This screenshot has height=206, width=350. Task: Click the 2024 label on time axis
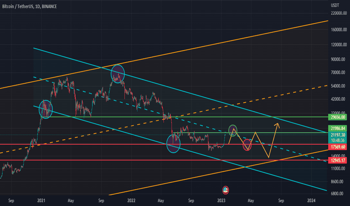(311, 201)
